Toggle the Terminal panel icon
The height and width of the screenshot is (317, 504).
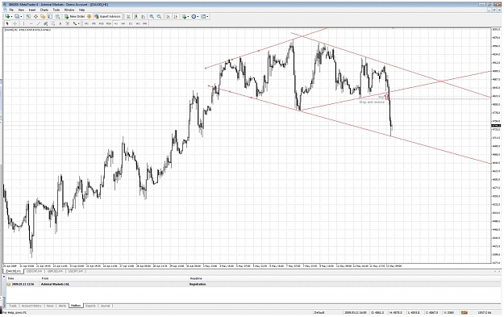[x=50, y=16]
